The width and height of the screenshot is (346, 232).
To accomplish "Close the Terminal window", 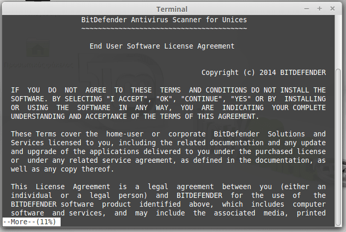I will (333, 9).
